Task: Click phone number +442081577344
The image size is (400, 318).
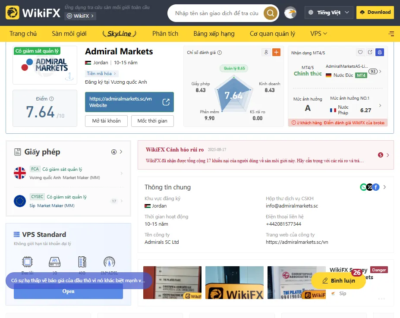Action: tap(283, 224)
